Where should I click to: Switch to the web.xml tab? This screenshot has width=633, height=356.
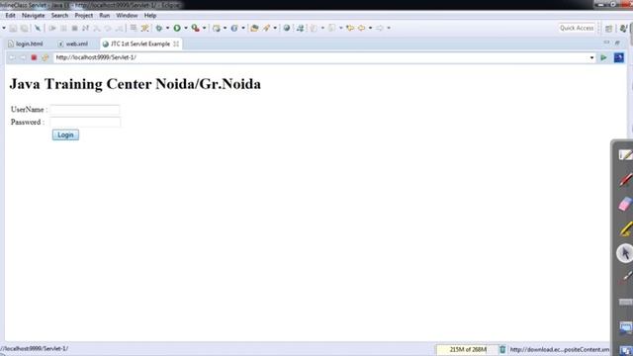73,44
